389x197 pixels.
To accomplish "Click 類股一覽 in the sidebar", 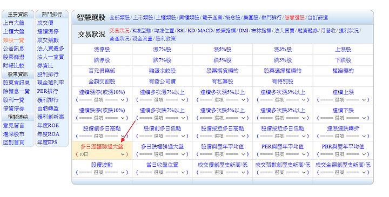I will 14,40.
